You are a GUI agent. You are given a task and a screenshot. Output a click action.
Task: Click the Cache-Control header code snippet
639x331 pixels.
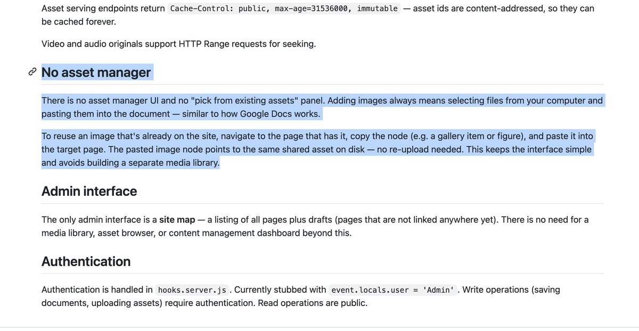point(284,9)
